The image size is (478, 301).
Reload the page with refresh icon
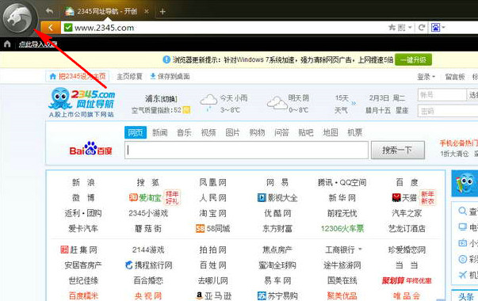(x=422, y=28)
